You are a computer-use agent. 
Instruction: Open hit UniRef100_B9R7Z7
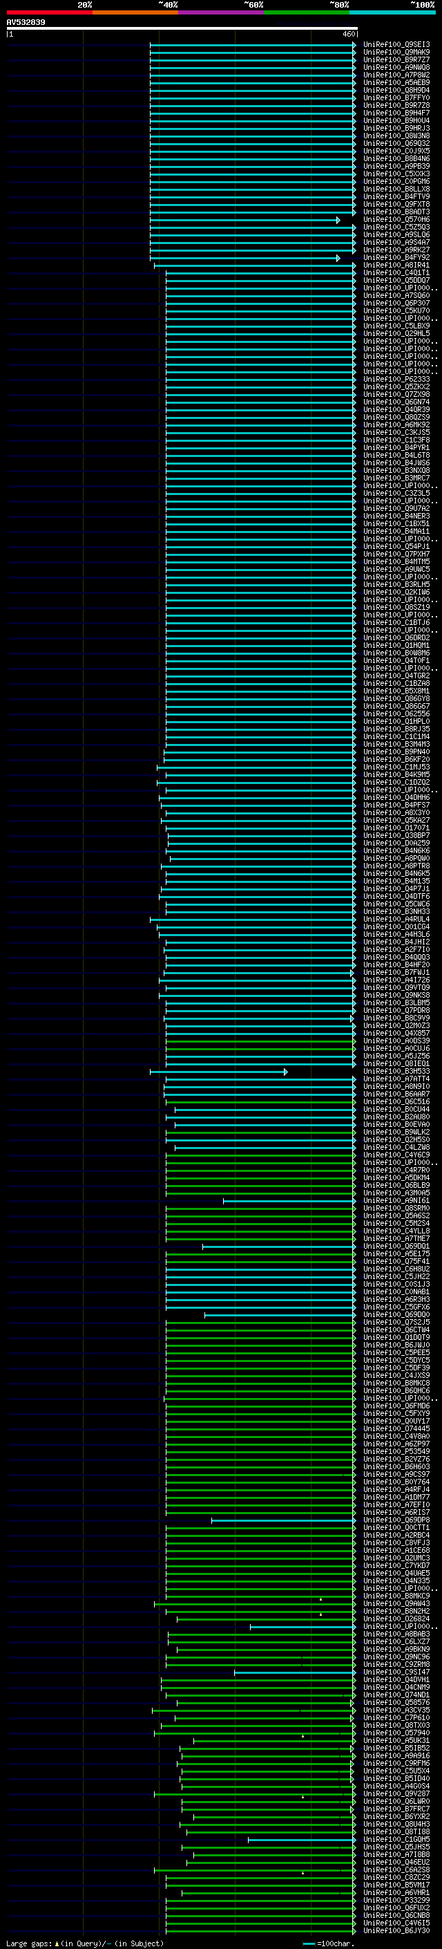tap(396, 59)
